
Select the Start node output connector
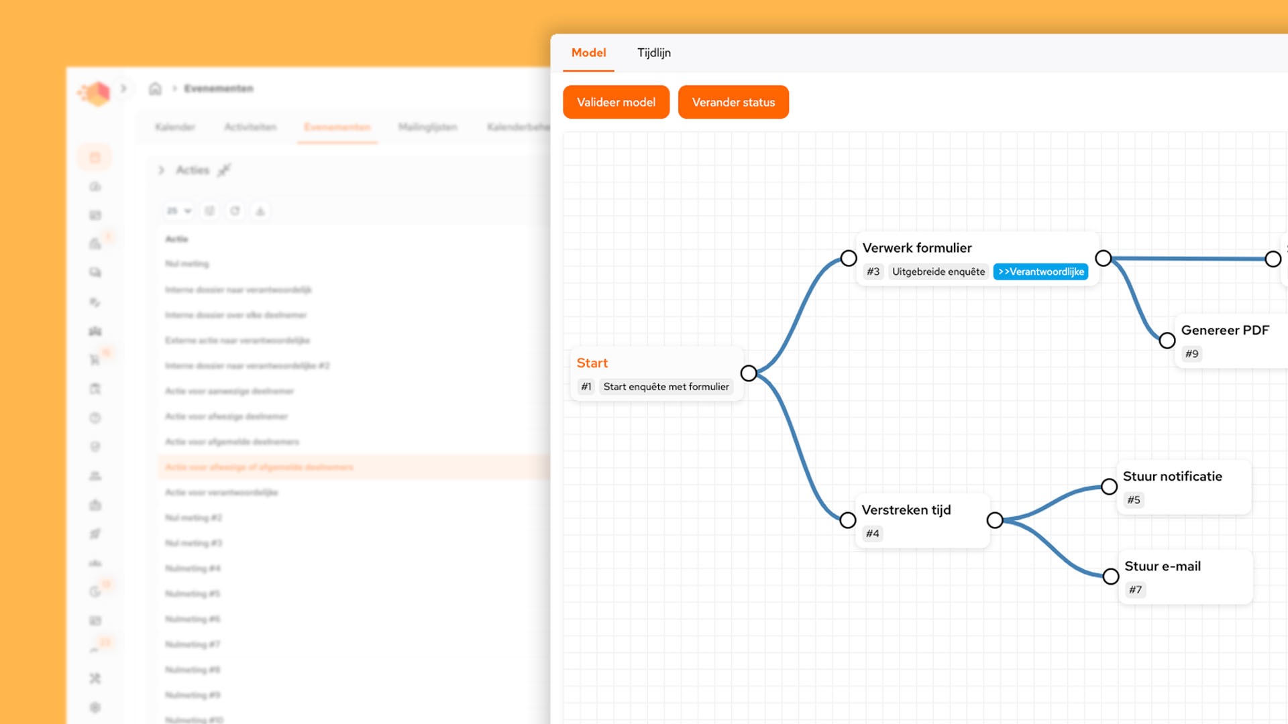(x=749, y=373)
